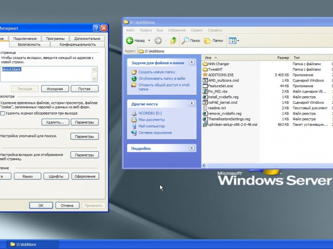The width and height of the screenshot is (333, 249).
Task: Click the D:\Additions taskbar button
Action: (x=33, y=244)
